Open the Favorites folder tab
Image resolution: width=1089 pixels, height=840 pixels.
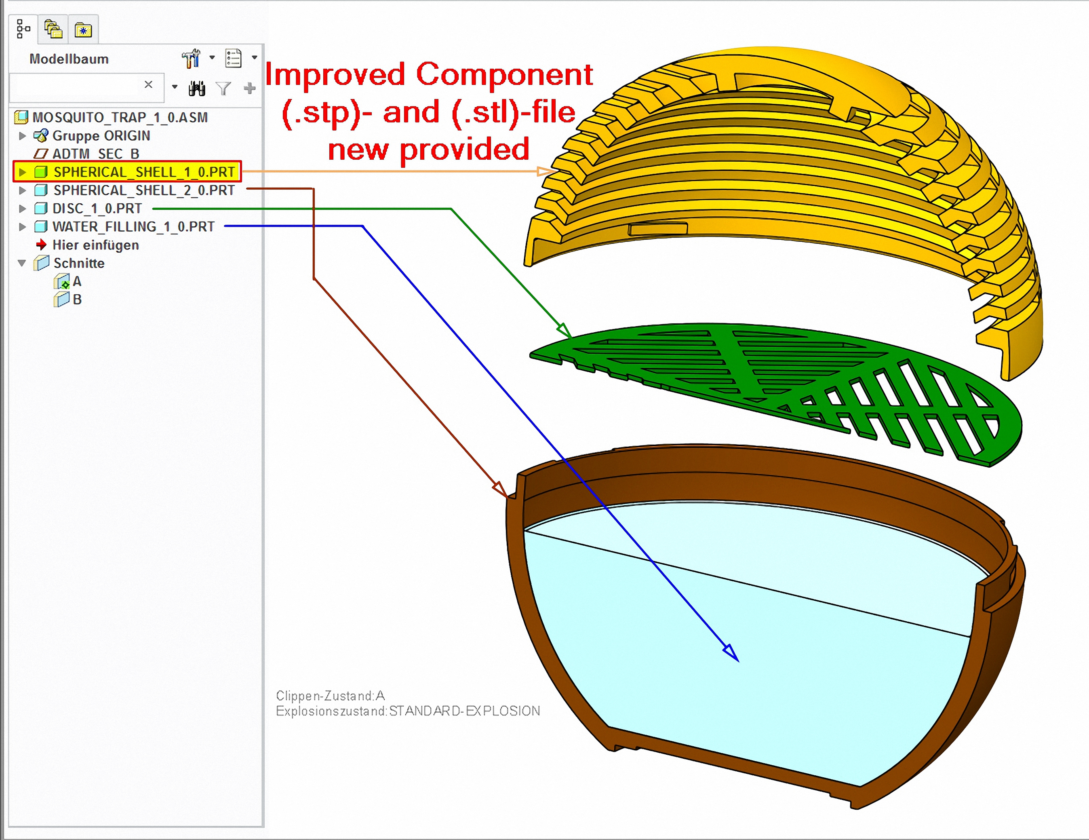point(83,30)
